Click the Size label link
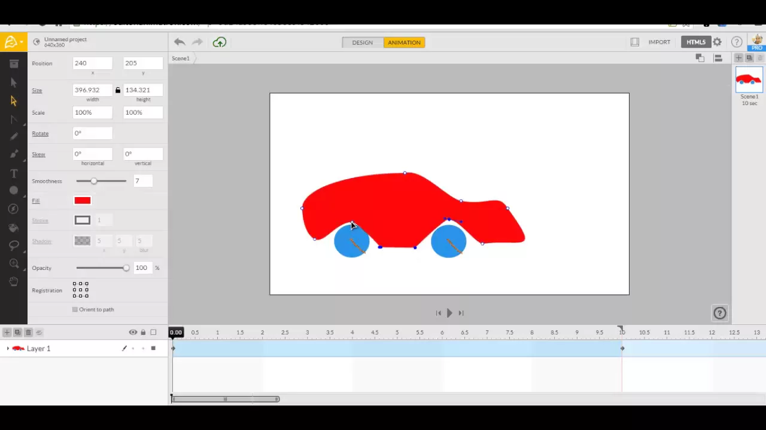The image size is (766, 430). pyautogui.click(x=37, y=90)
